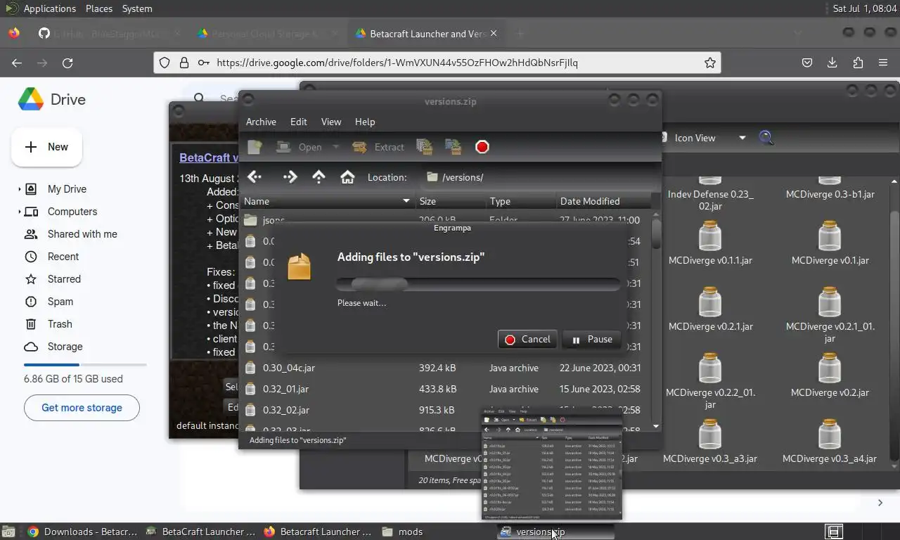Bookmark this page with the star icon
The image size is (900, 540).
(x=710, y=63)
